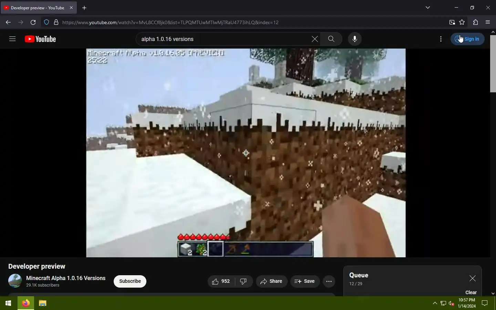The image size is (496, 310).
Task: Click the page vertical scrollbar thumb
Action: (493, 64)
